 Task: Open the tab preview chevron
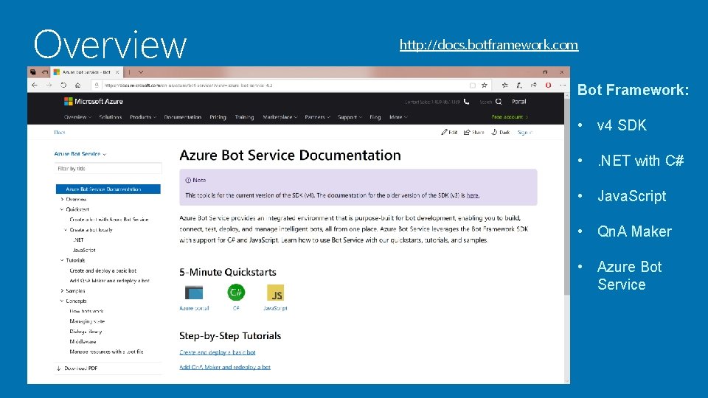[x=141, y=71]
